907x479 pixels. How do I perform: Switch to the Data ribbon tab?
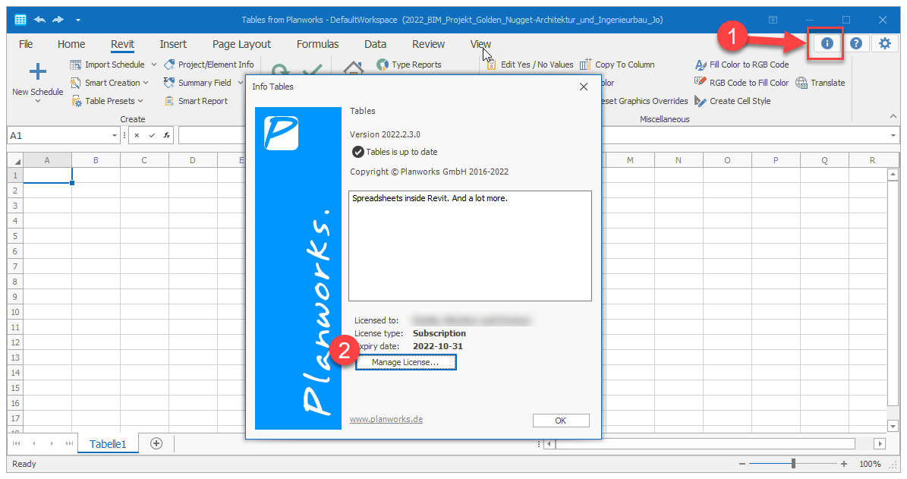[x=375, y=44]
